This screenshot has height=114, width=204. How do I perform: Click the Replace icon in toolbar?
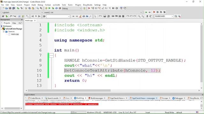41,8
